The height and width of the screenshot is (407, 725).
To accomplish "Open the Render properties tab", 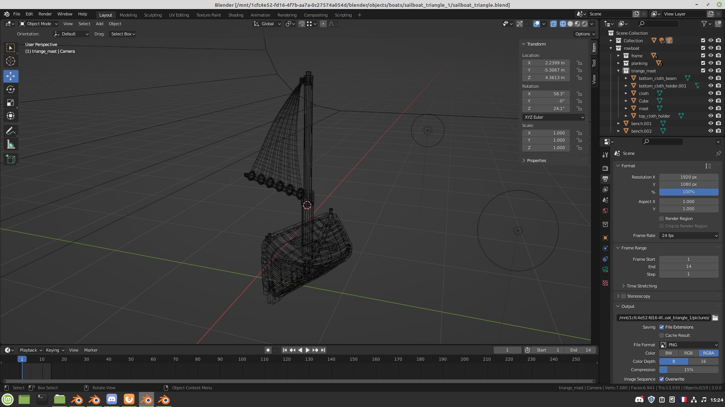I will [x=605, y=168].
